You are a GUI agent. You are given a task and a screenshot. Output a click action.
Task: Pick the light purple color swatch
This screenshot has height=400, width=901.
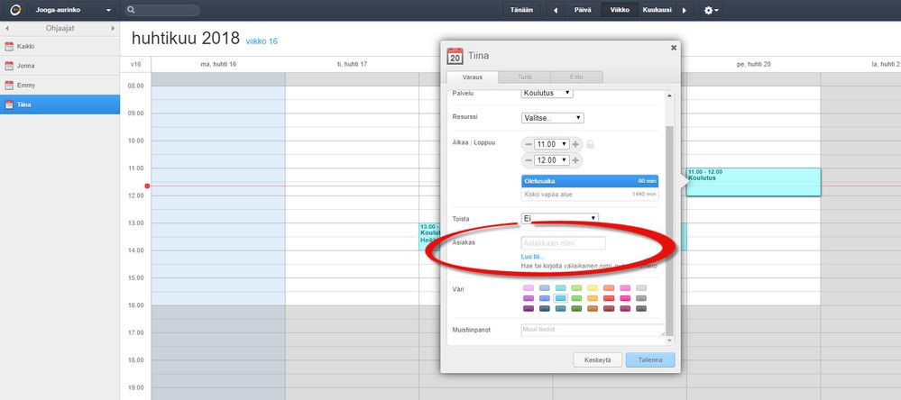pyautogui.click(x=529, y=288)
